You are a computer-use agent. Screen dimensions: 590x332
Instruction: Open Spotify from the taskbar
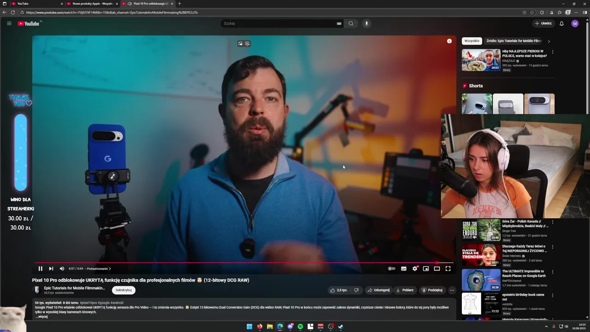point(300,326)
